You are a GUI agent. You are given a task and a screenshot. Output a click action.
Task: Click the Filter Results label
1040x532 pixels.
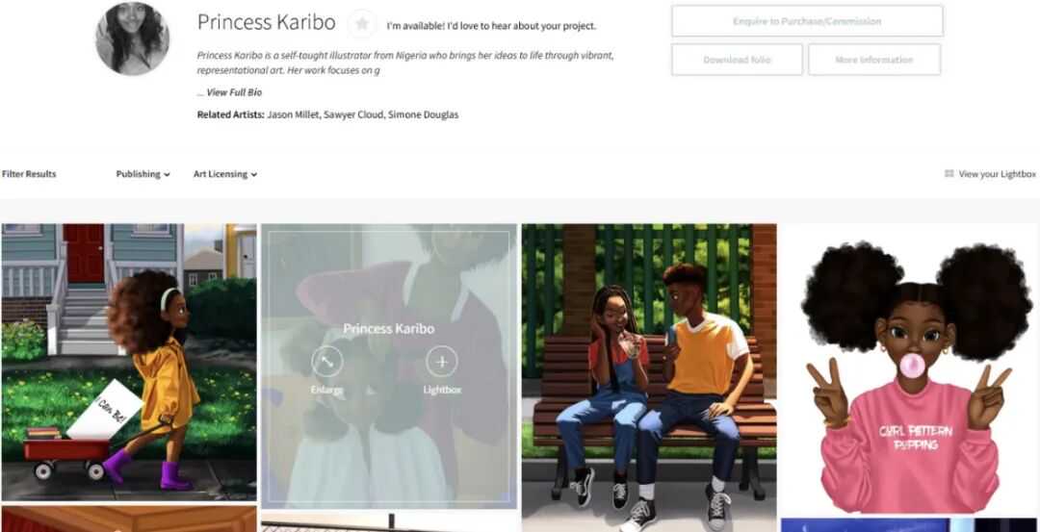pyautogui.click(x=29, y=174)
